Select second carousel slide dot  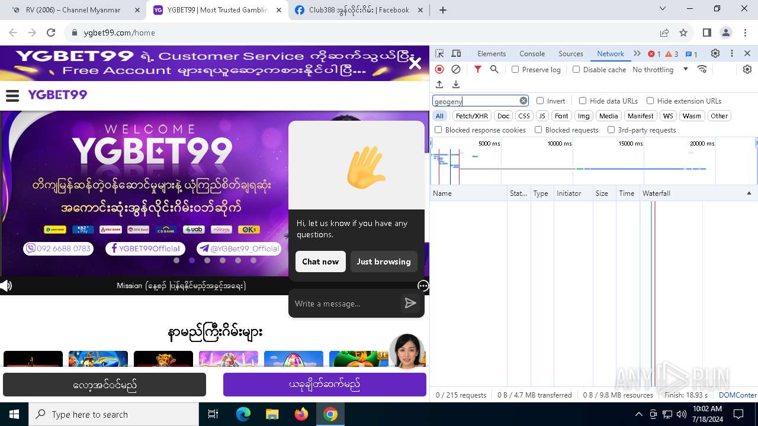click(x=192, y=260)
